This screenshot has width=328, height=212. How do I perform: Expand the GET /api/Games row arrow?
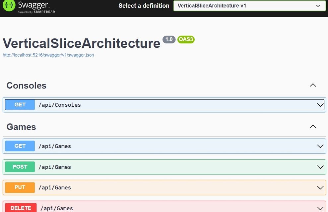(320, 146)
